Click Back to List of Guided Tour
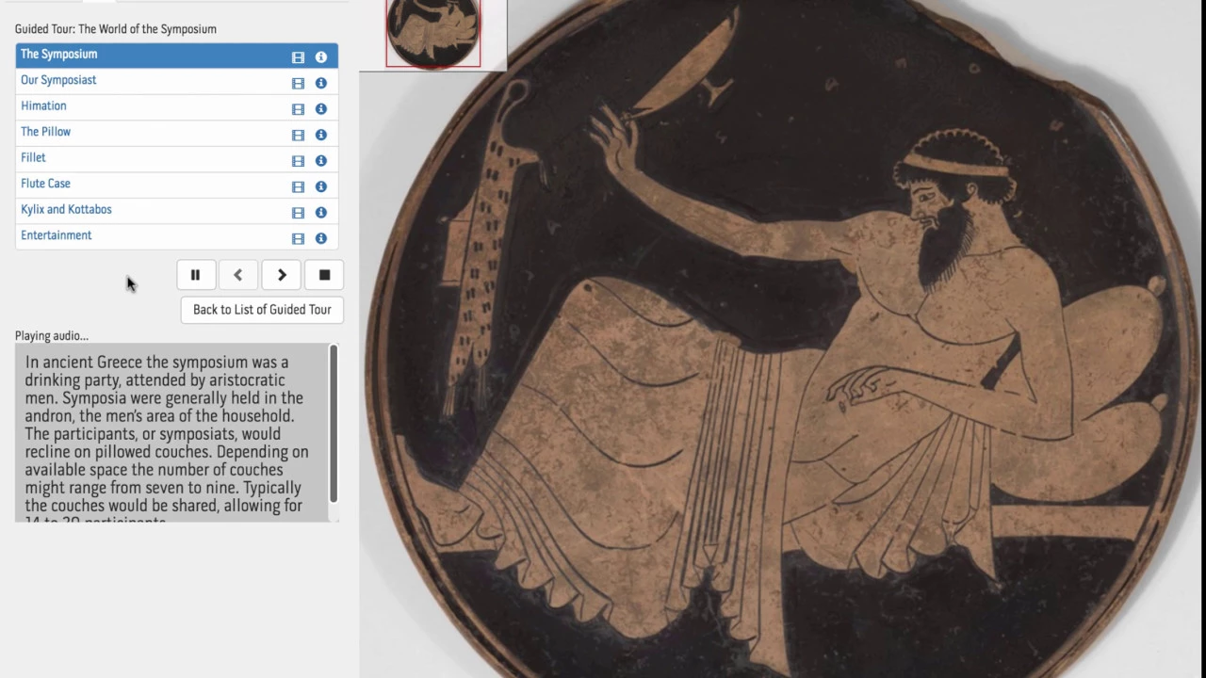 click(262, 309)
